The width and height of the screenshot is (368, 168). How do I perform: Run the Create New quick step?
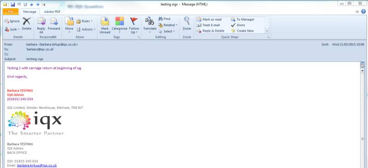[x=242, y=31]
